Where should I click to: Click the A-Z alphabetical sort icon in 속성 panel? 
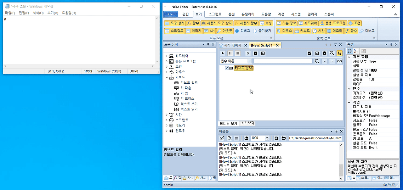pyautogui.click(x=356, y=51)
